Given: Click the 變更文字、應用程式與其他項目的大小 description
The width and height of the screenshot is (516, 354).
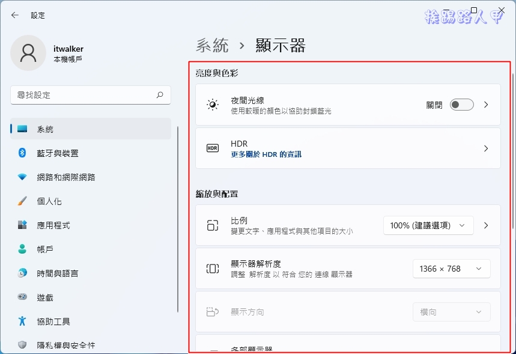Looking at the screenshot, I should click(x=291, y=231).
